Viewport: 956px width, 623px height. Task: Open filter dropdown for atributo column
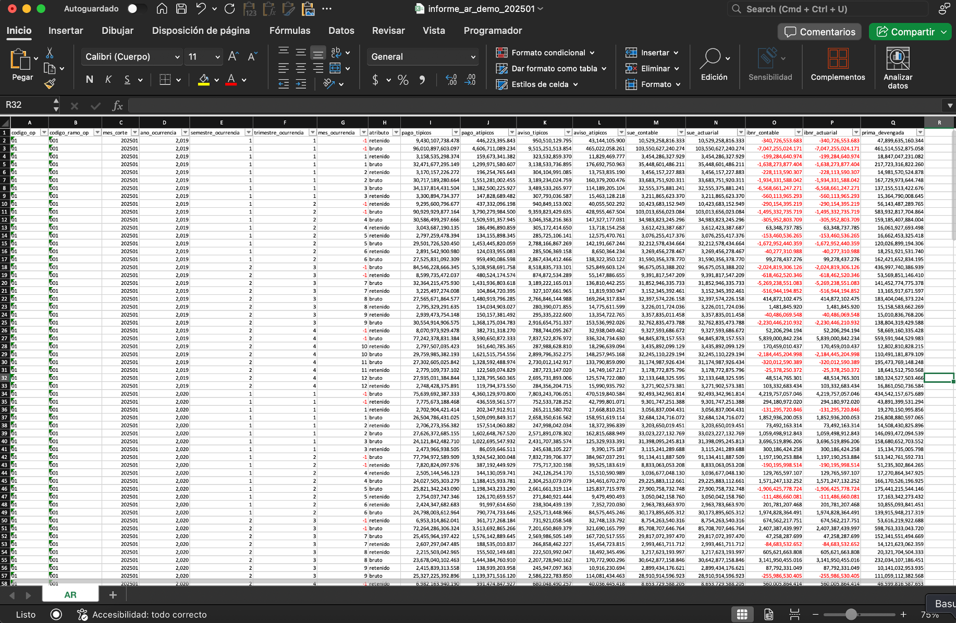pyautogui.click(x=396, y=133)
